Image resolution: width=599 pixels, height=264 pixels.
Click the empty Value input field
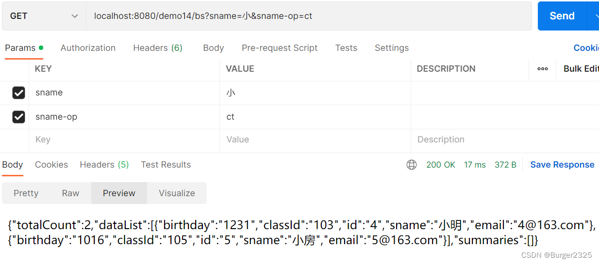[x=315, y=140]
